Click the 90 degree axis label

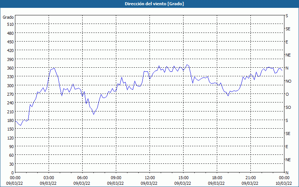point(12,146)
